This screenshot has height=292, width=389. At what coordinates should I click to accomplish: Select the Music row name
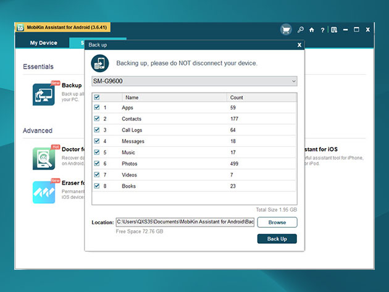[128, 152]
